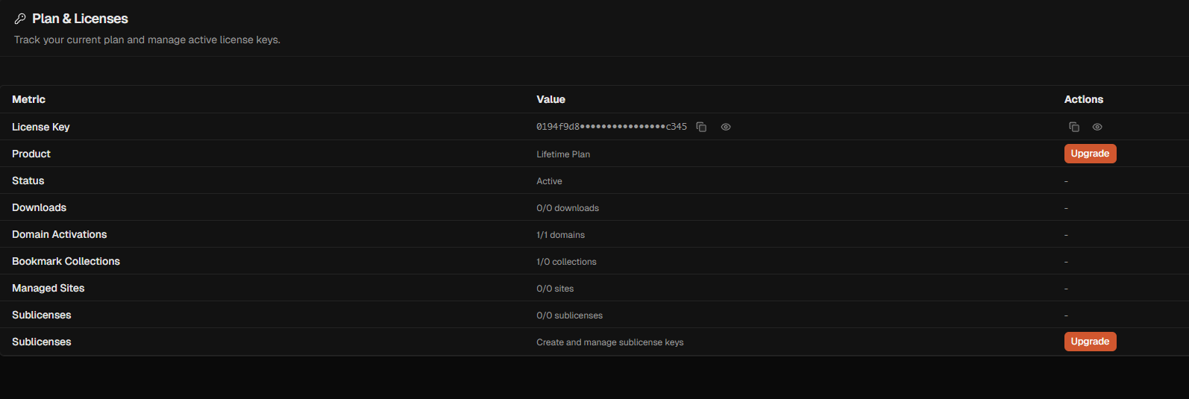Toggle eye icon in Actions column
The height and width of the screenshot is (399, 1189).
point(1097,127)
